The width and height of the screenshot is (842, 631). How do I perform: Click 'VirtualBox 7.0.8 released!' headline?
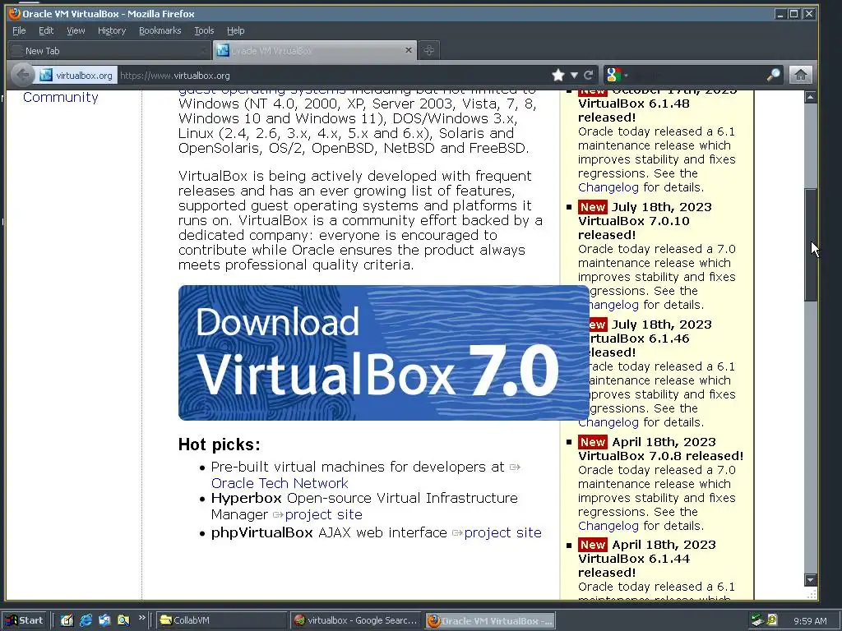660,456
